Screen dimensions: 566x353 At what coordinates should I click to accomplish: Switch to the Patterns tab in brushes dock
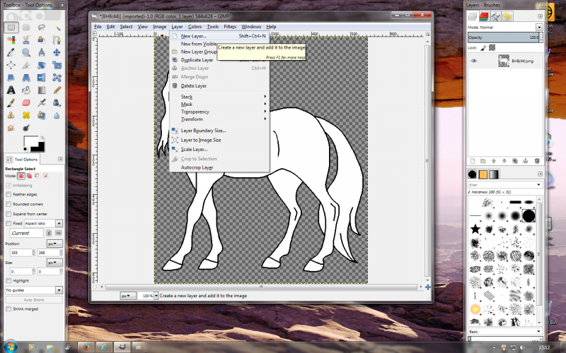[483, 174]
